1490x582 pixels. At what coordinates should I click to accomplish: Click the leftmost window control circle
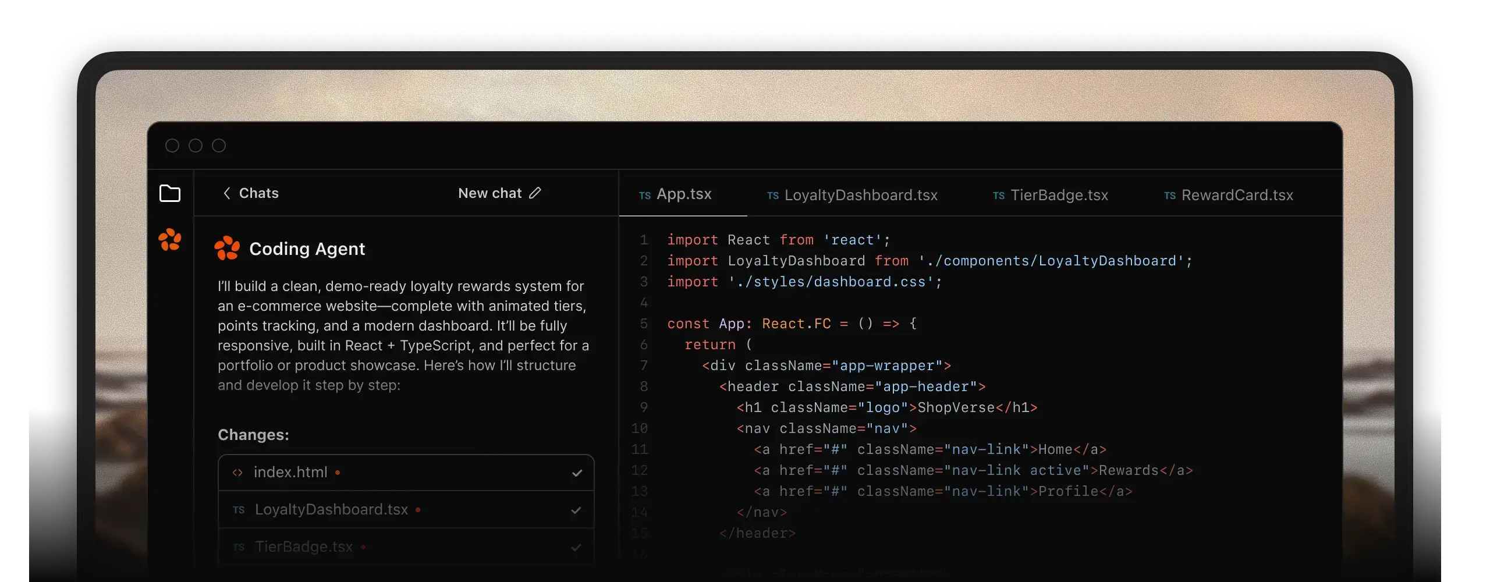(x=172, y=145)
